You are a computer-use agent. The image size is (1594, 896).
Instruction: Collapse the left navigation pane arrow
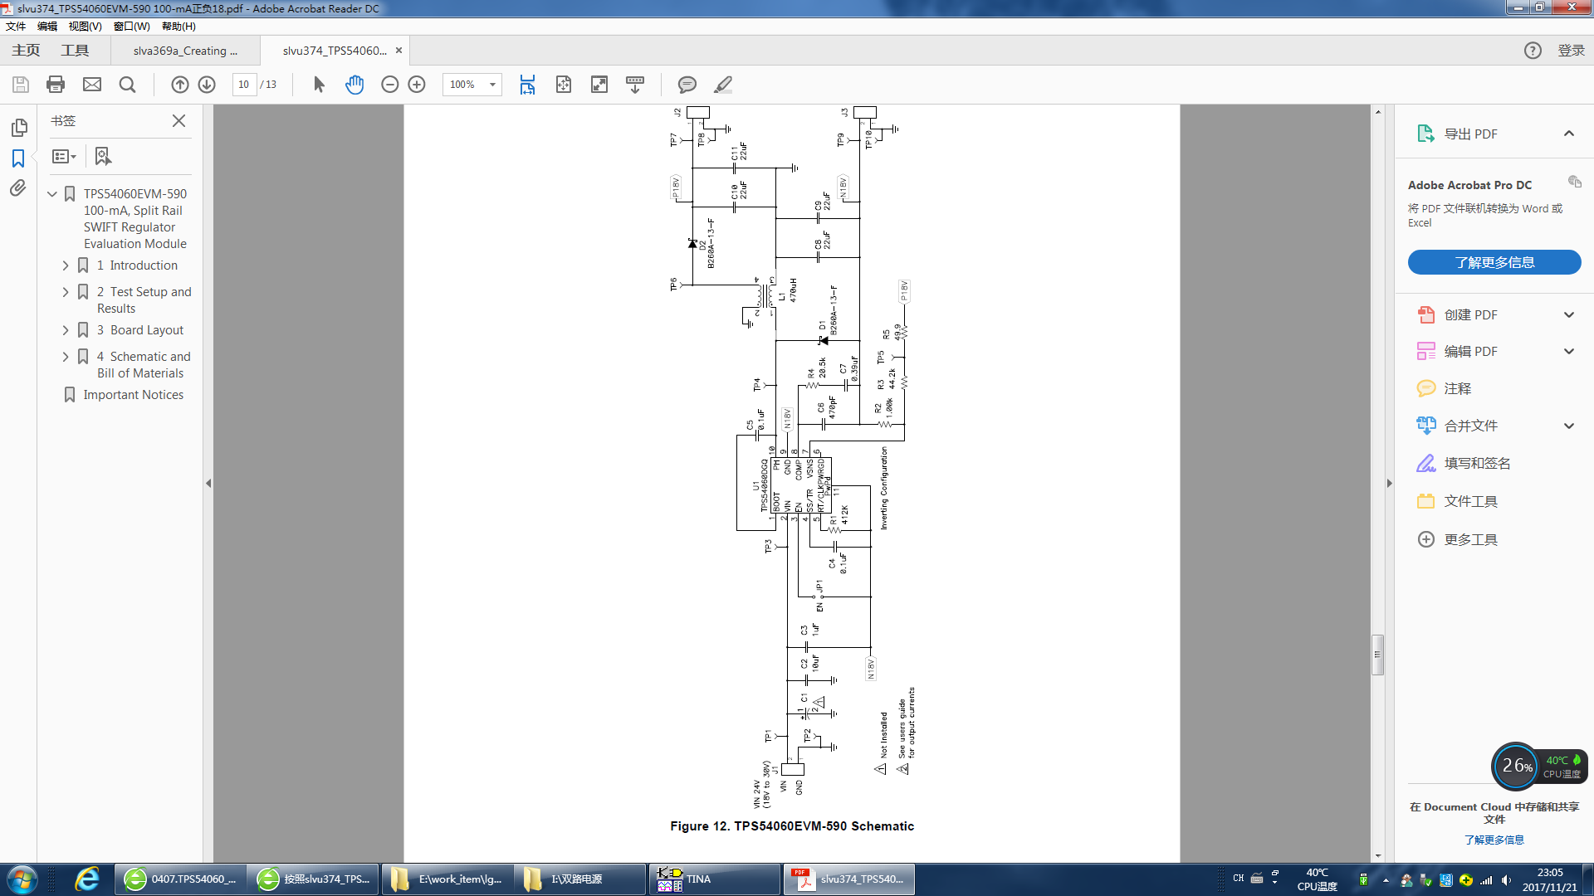coord(208,483)
